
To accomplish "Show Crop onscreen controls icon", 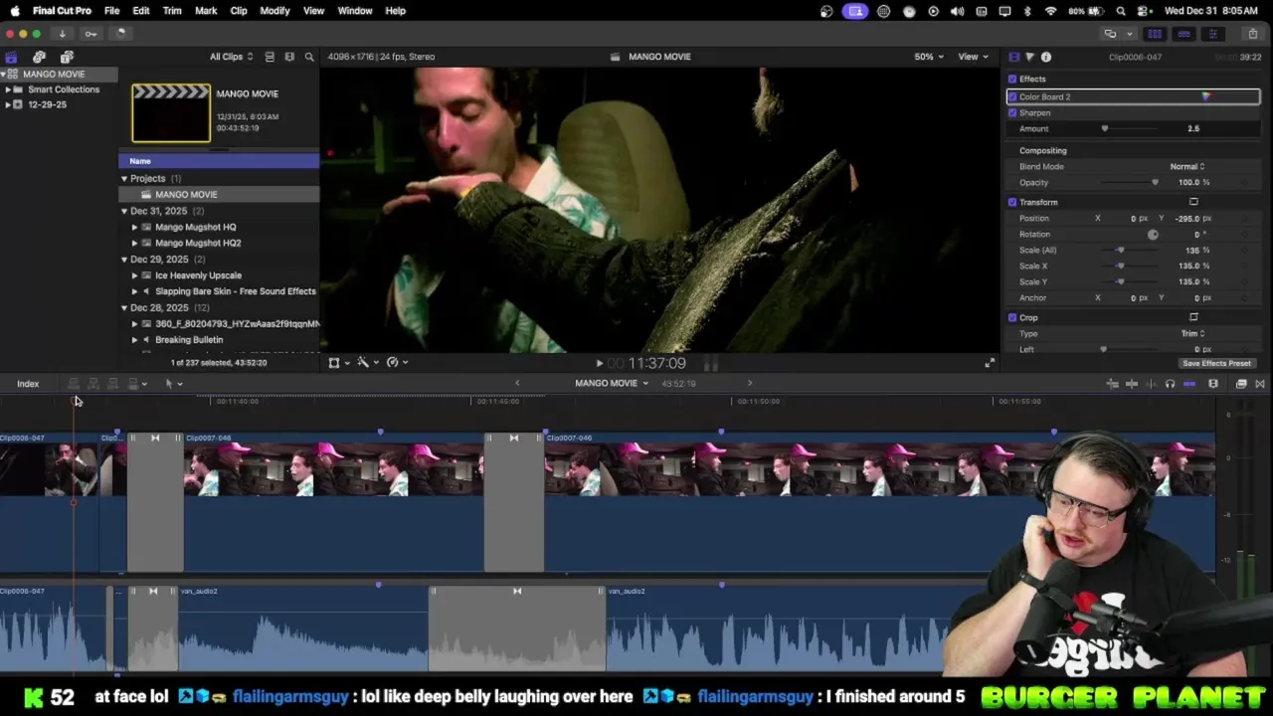I will [x=1193, y=317].
